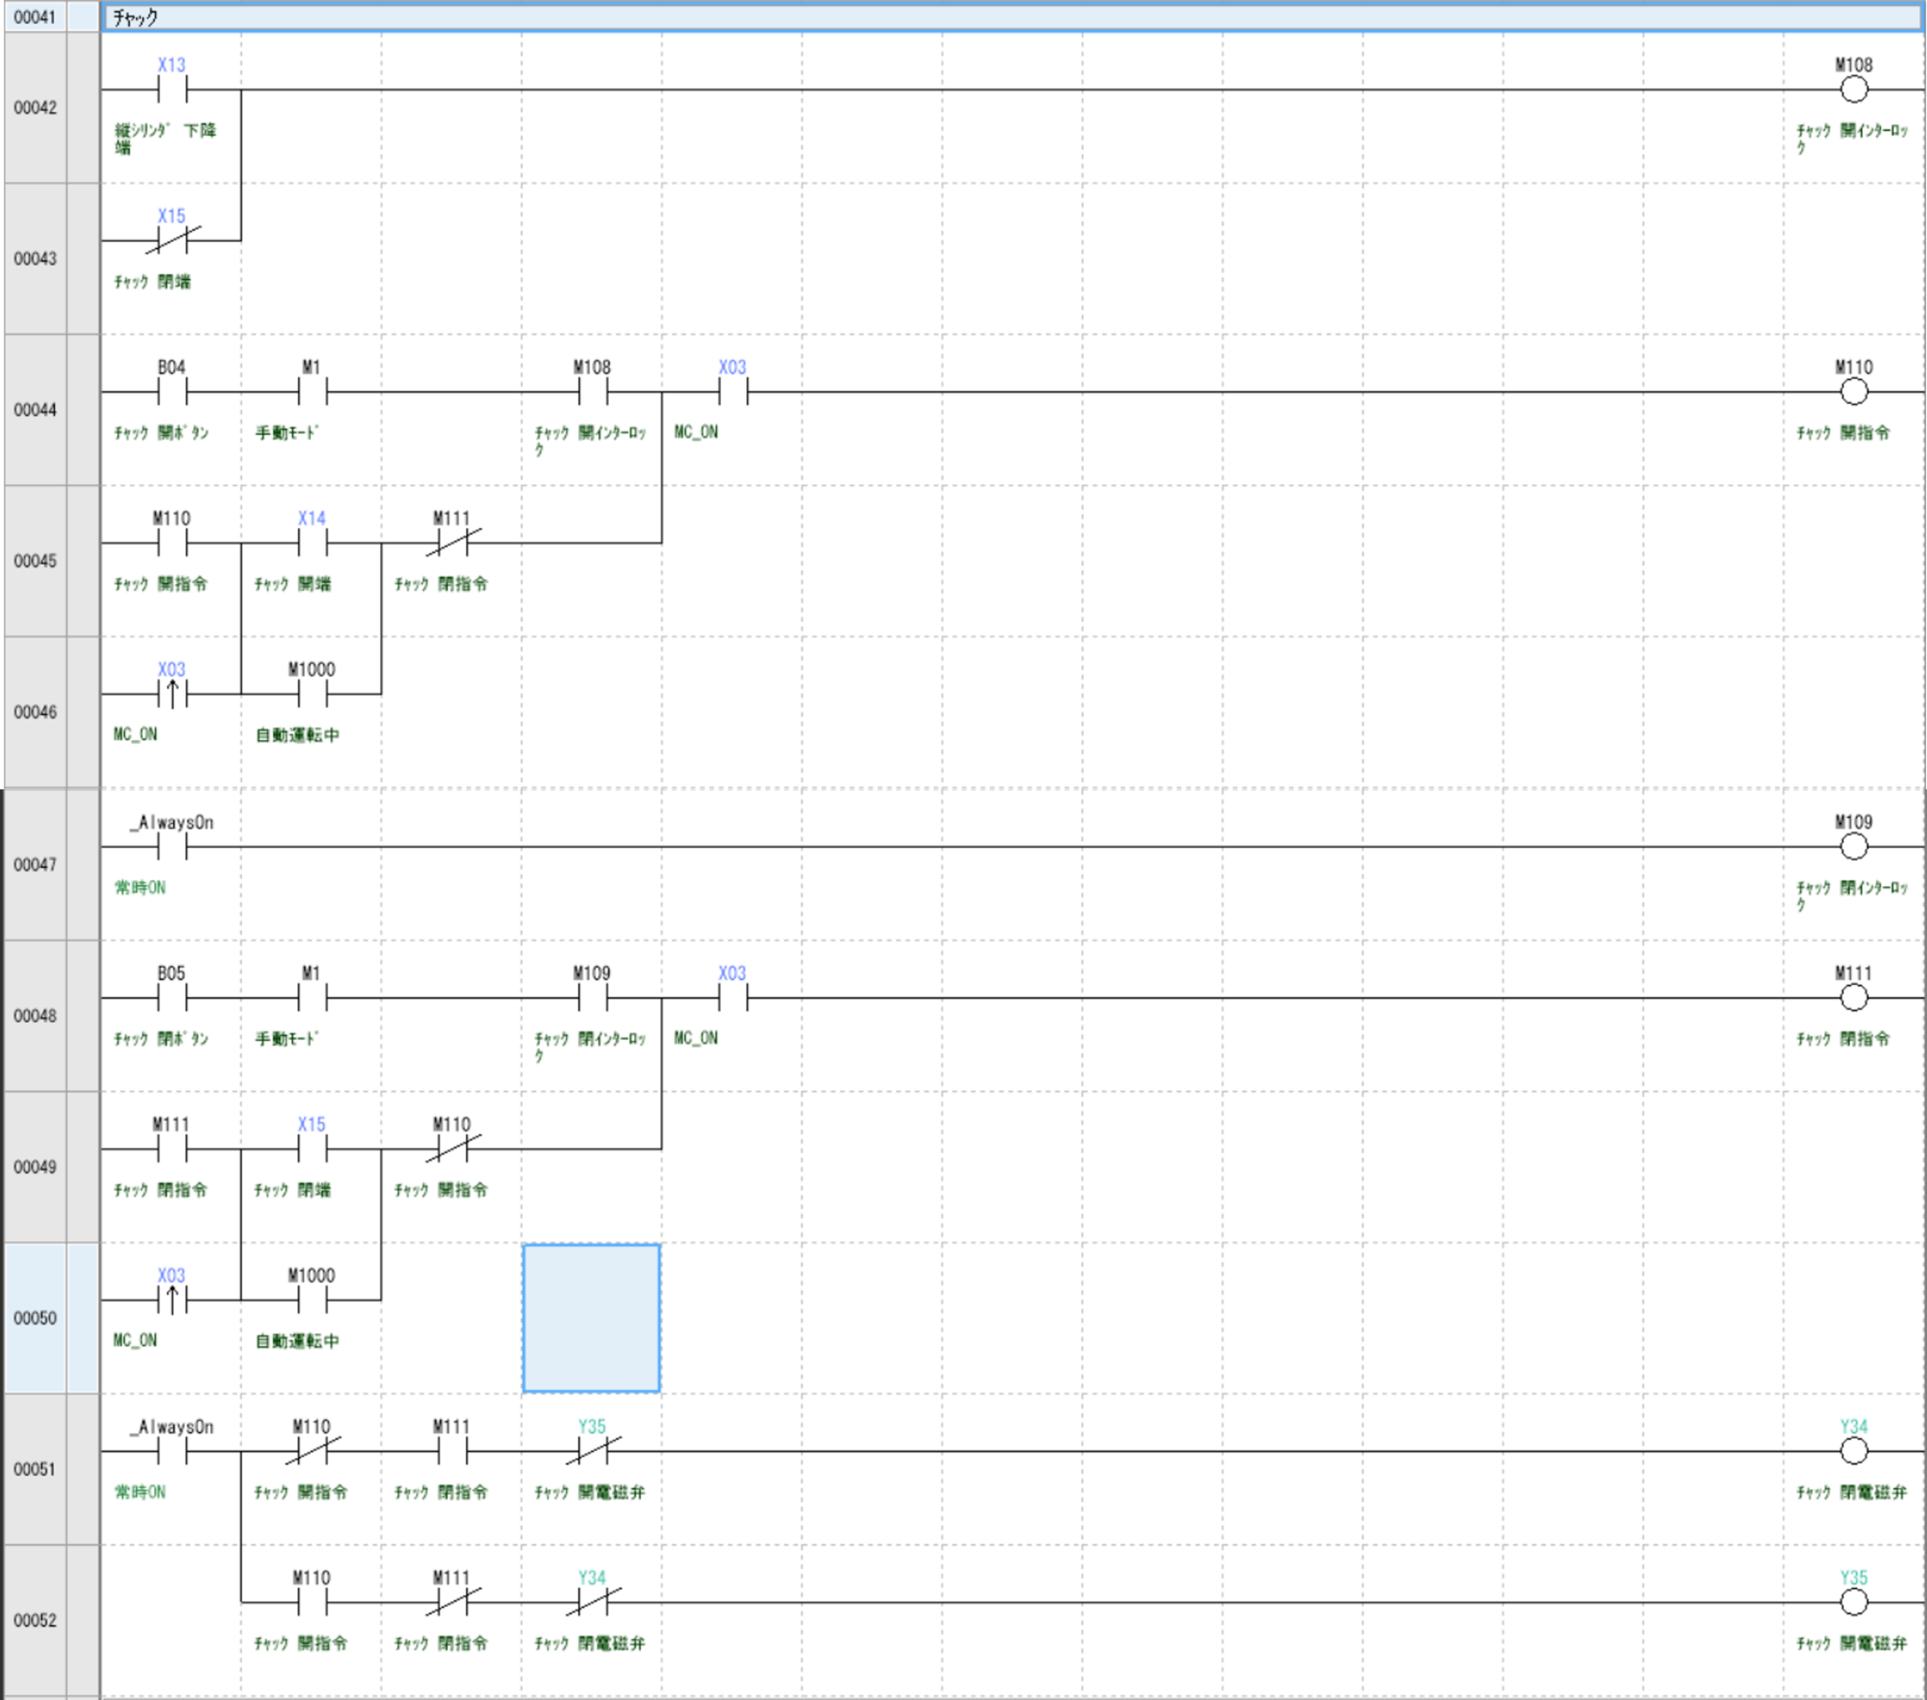Select row number 00044 in the left margin
This screenshot has width=1927, height=1700.
point(35,410)
